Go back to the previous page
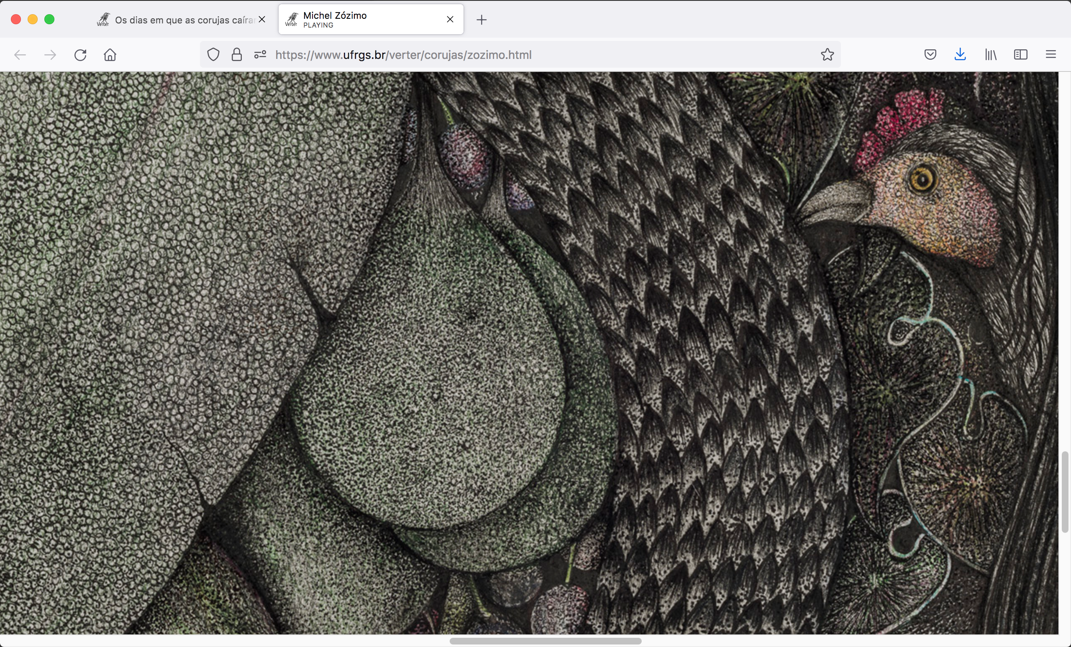Screen dimensions: 1071x647 click(x=20, y=55)
